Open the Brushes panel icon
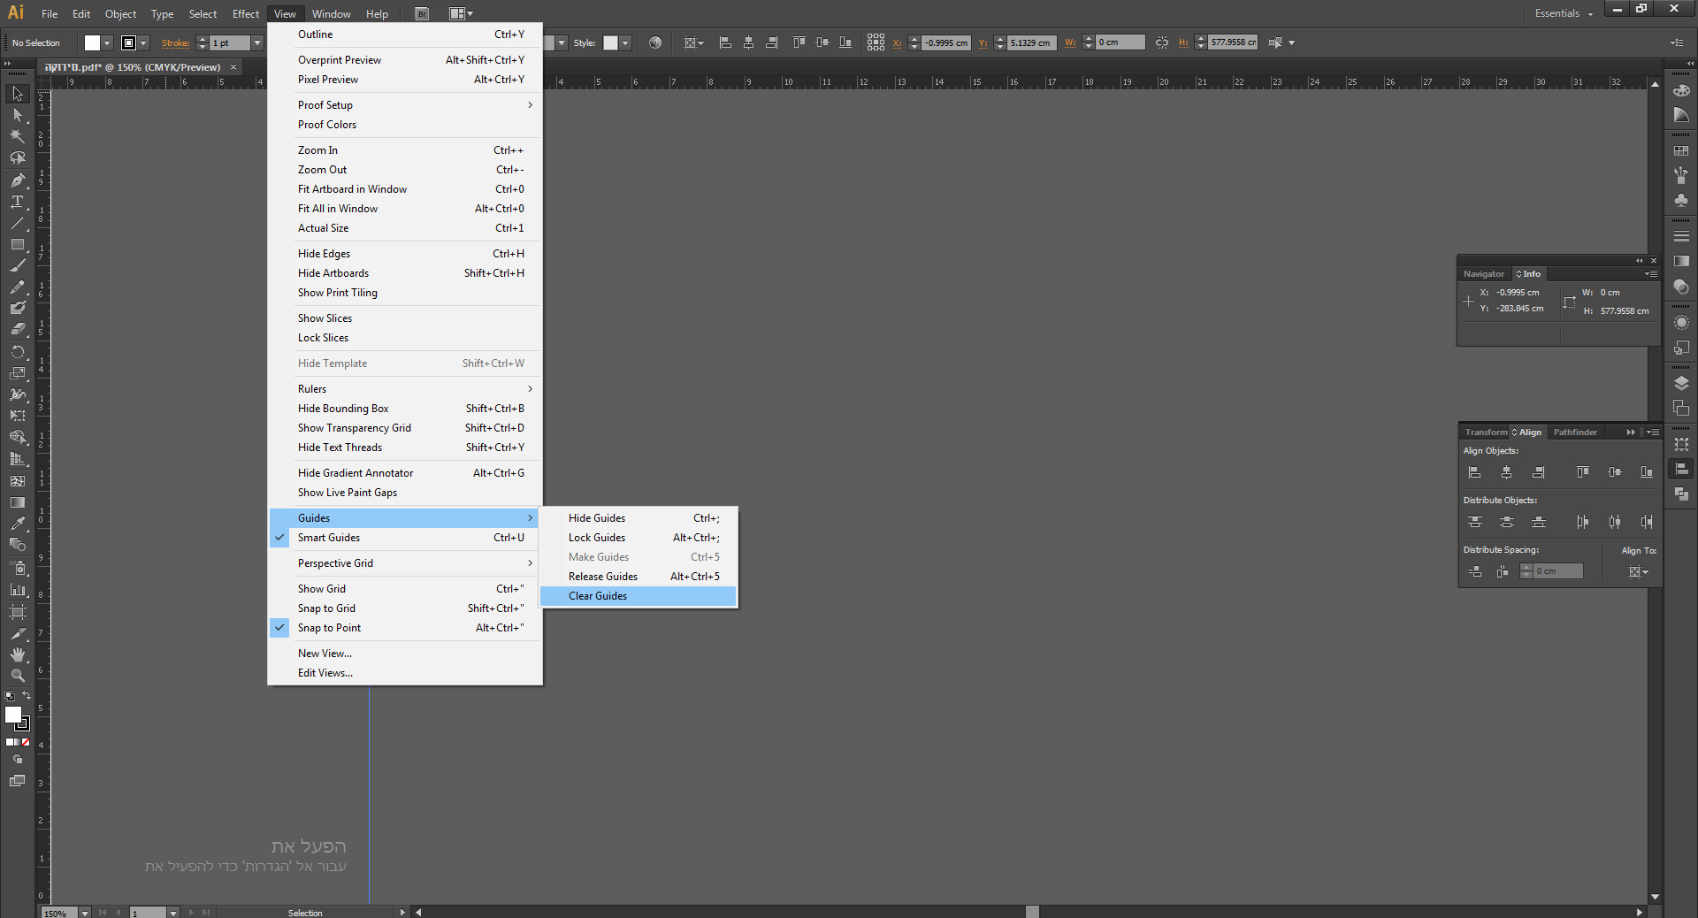Image resolution: width=1698 pixels, height=918 pixels. tap(1681, 176)
